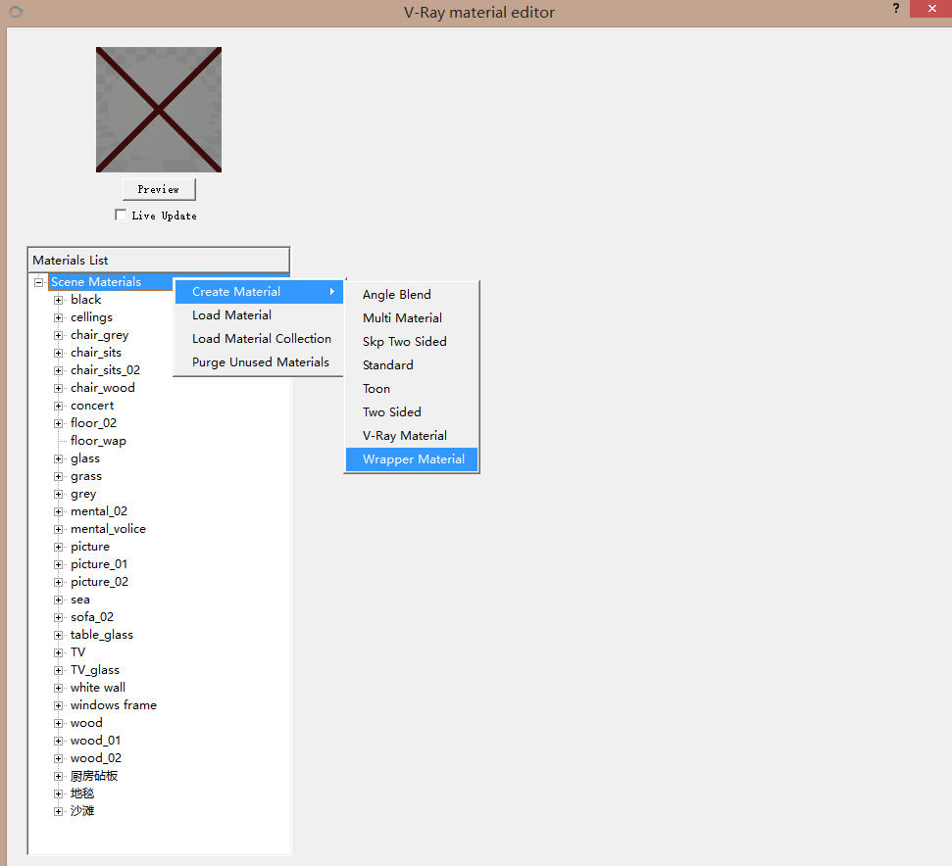Close the V-Ray material editor window
This screenshot has height=866, width=952.
[931, 9]
